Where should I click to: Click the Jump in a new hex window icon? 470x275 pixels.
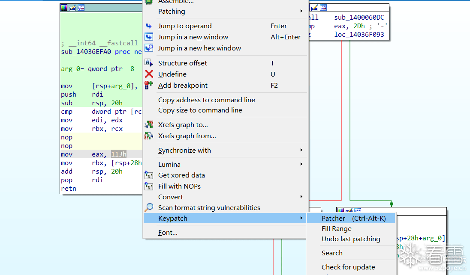[x=149, y=48]
